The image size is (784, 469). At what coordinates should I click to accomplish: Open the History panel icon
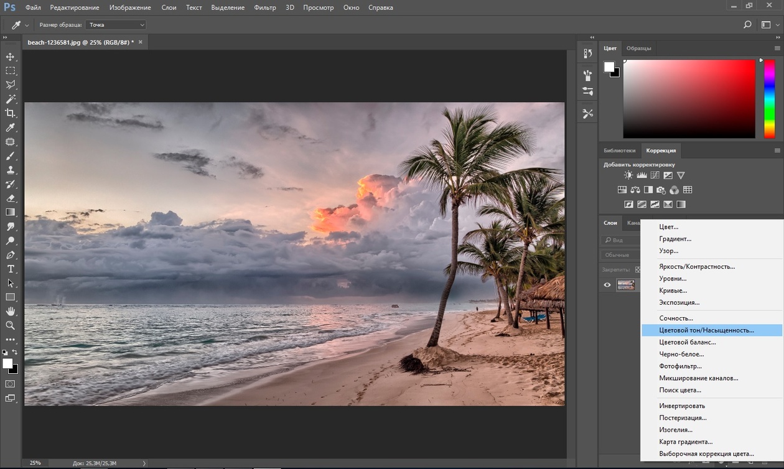[x=587, y=53]
